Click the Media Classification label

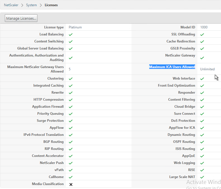click(x=48, y=184)
